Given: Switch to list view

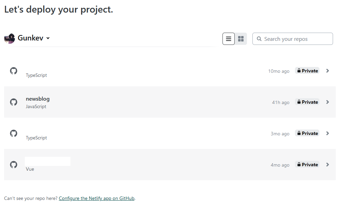Looking at the screenshot, I should (228, 38).
